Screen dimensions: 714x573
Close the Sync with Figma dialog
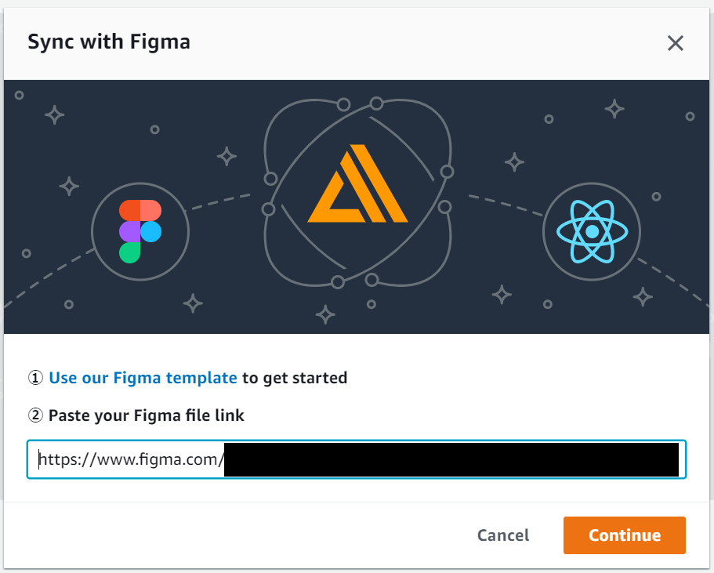click(x=676, y=43)
